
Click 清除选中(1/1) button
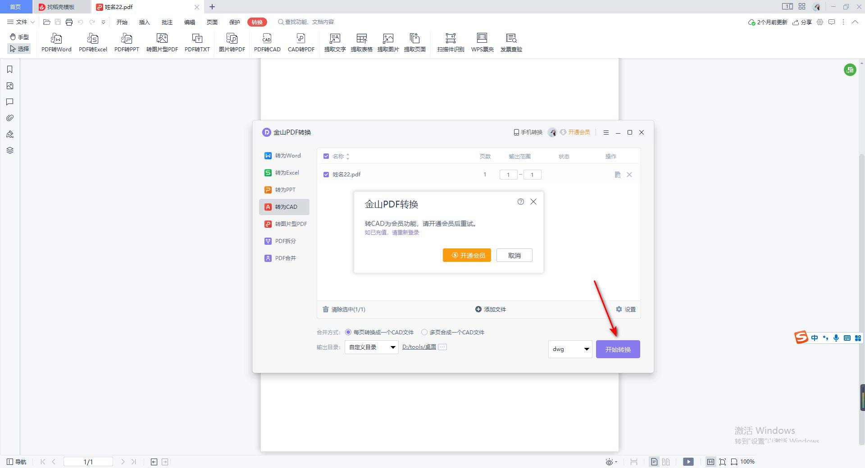344,310
